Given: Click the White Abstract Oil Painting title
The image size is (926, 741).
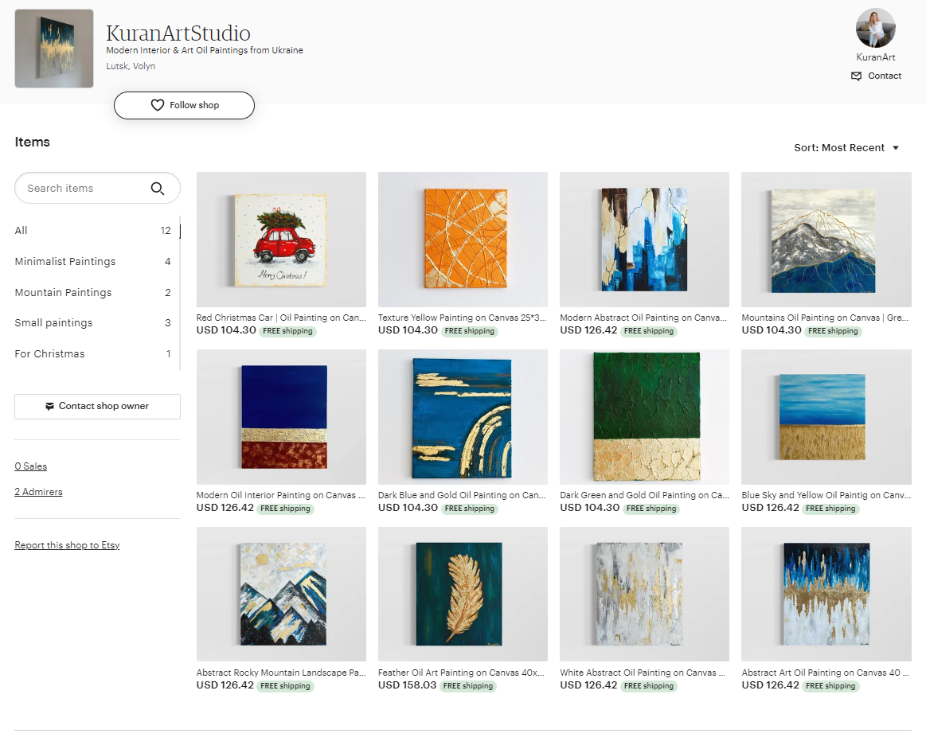Looking at the screenshot, I should pos(643,673).
